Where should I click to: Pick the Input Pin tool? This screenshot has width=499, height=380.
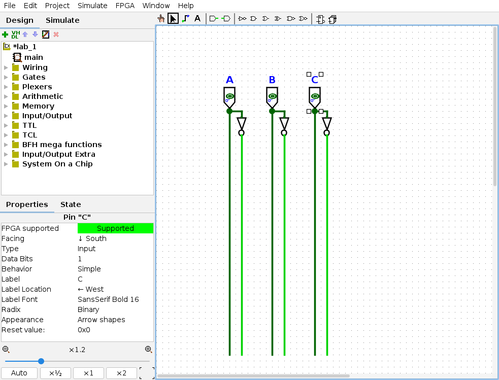click(214, 19)
